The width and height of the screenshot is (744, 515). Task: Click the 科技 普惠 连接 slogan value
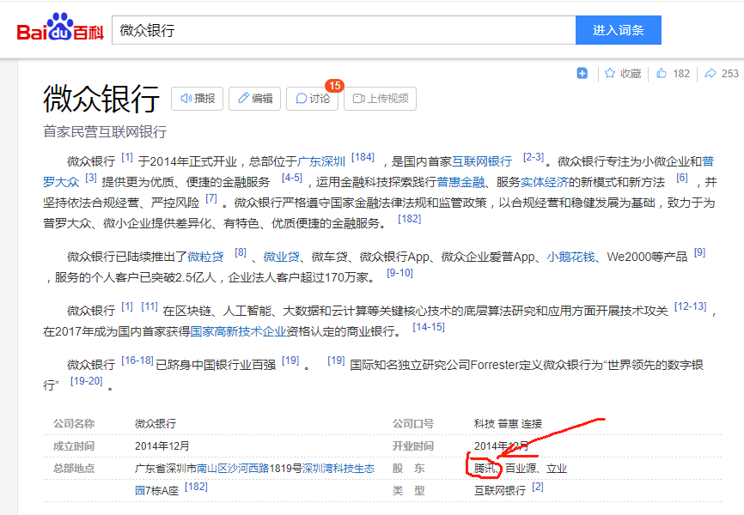pos(508,424)
